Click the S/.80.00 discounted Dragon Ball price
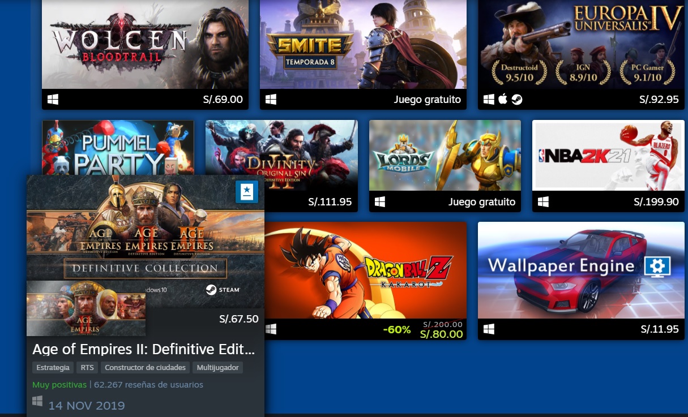This screenshot has width=688, height=417. (x=441, y=334)
